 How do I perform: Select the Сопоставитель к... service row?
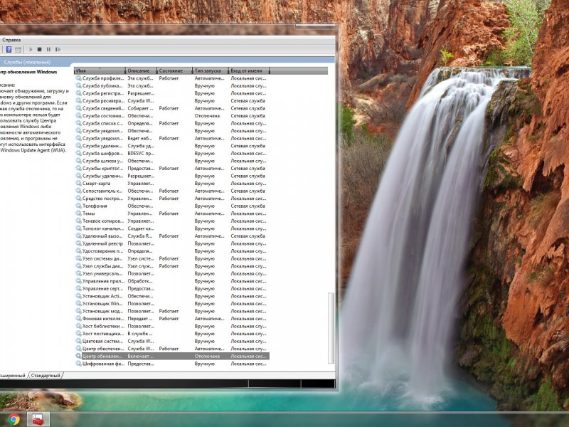click(x=172, y=191)
